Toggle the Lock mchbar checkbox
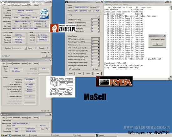172x137 pixels. (x=70, y=69)
